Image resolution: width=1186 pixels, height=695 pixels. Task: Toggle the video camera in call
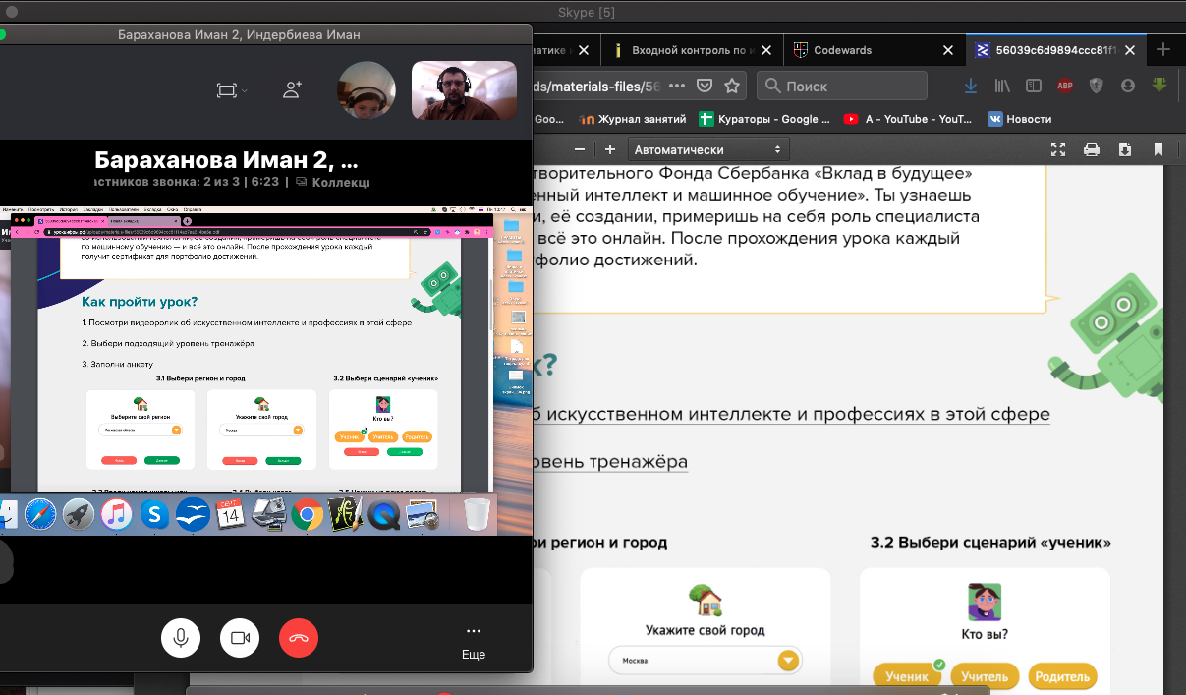point(240,638)
